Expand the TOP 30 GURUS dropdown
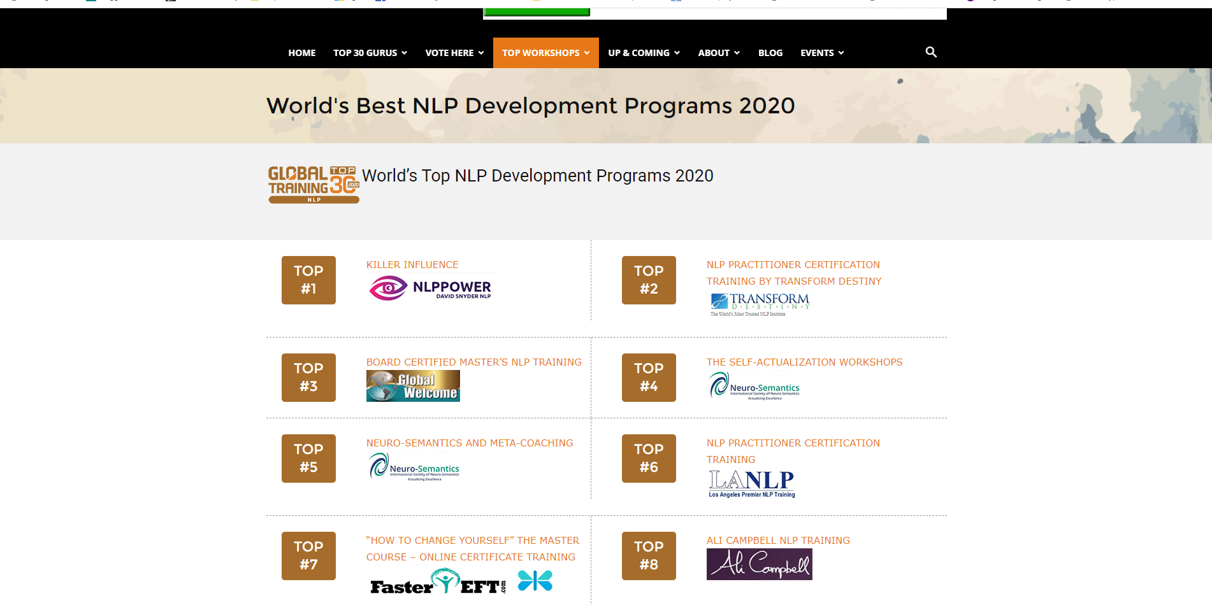Viewport: 1212px width, 605px height. coord(370,53)
